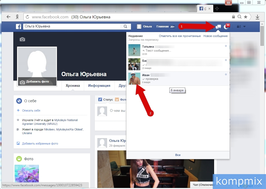
Task: Click the О себе globe icon
Action: (19, 101)
